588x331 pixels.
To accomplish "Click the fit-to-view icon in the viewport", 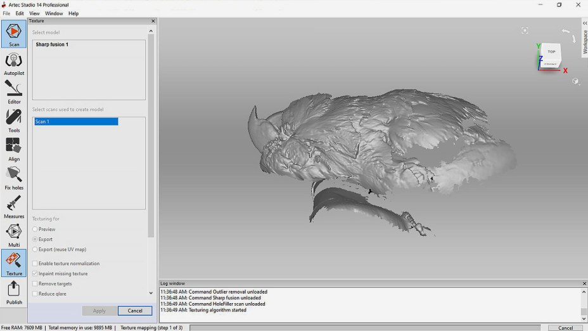I will coord(525,30).
